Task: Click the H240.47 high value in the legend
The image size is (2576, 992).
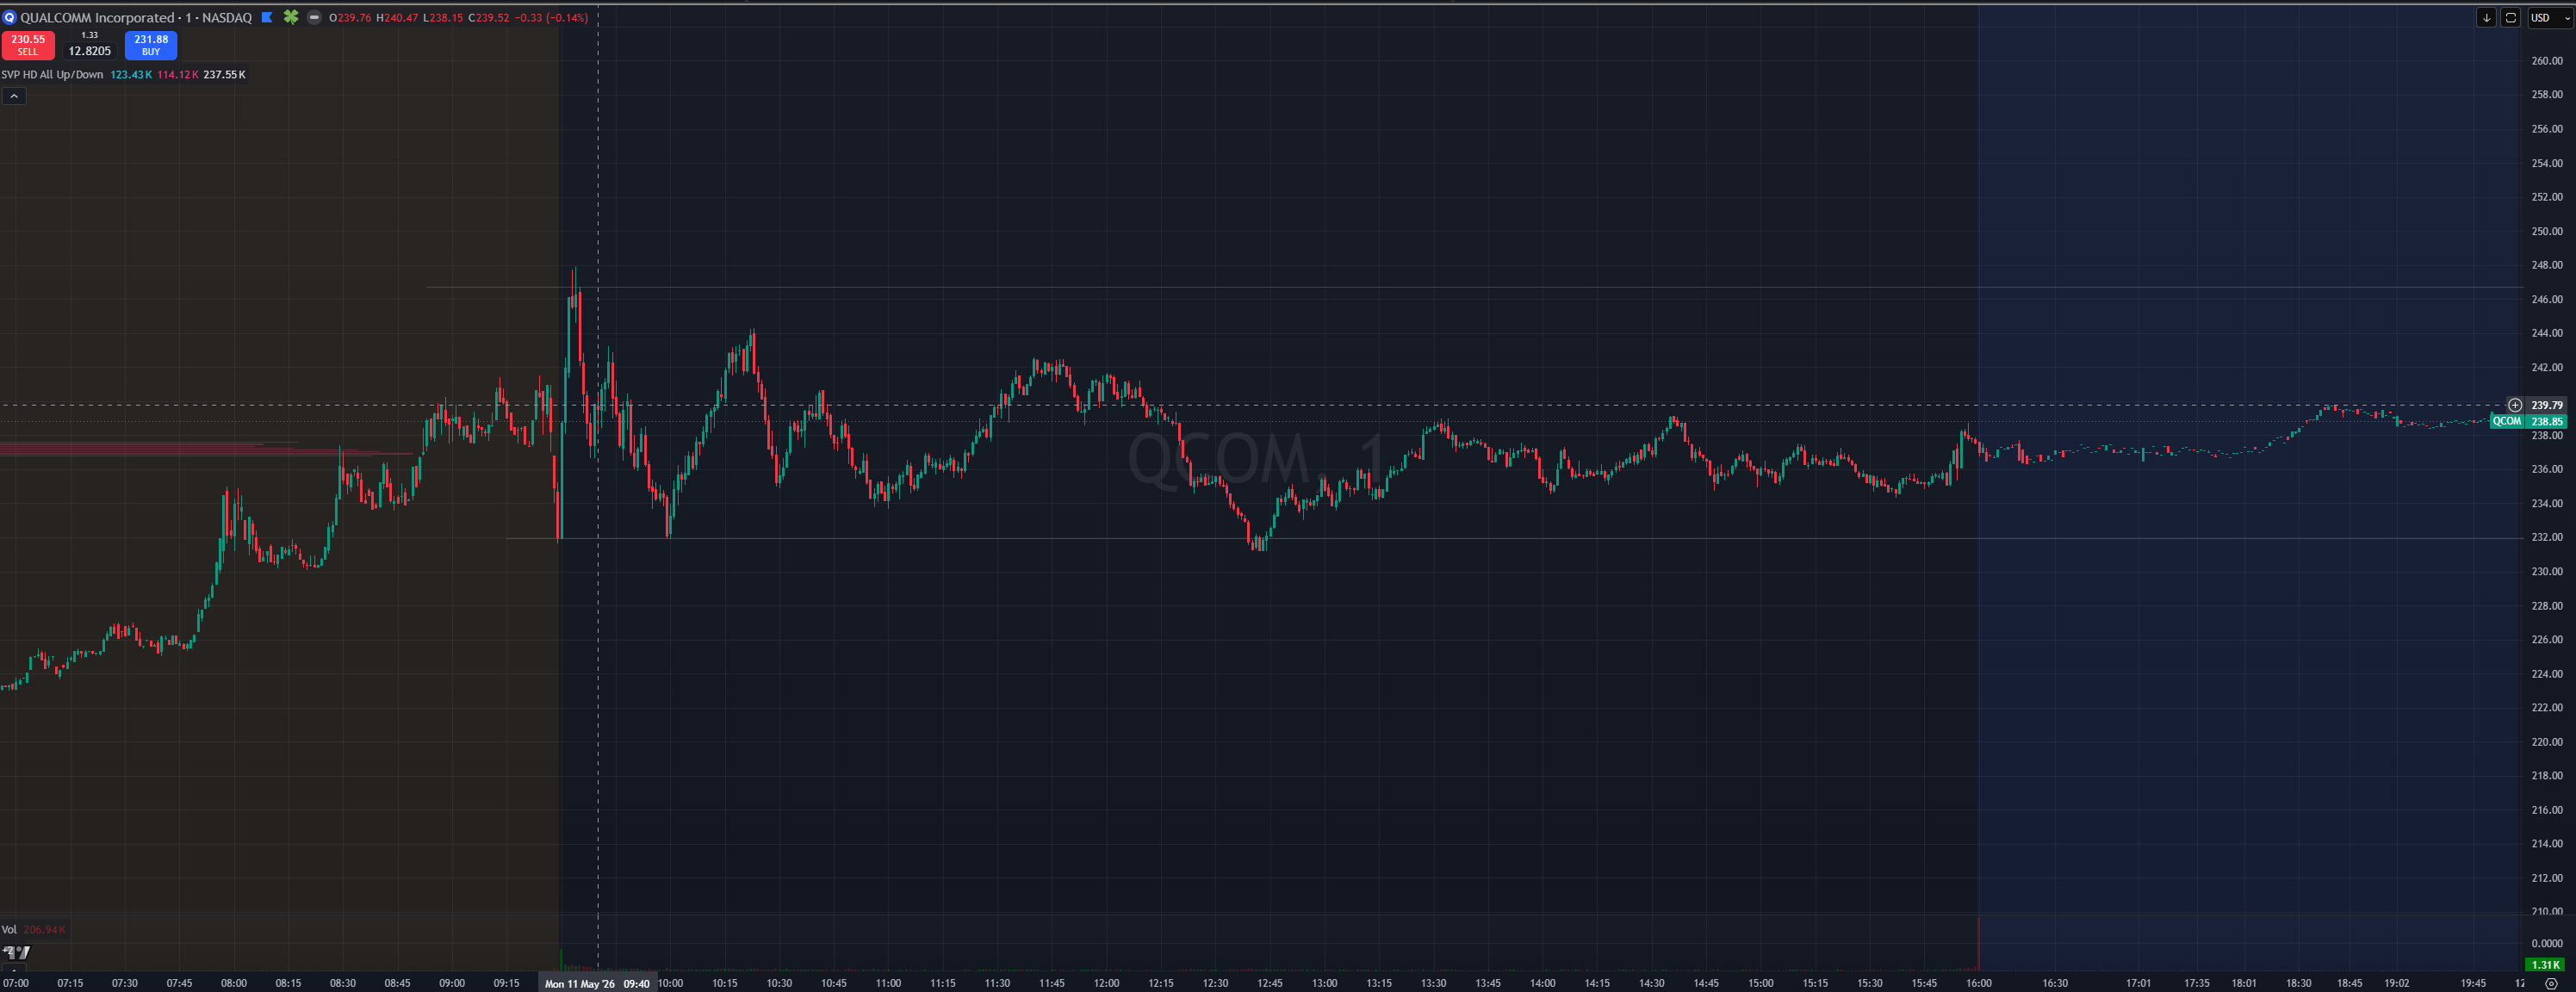Action: (x=397, y=18)
